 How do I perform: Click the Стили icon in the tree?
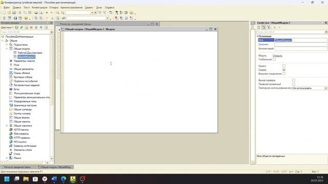pos(11,154)
